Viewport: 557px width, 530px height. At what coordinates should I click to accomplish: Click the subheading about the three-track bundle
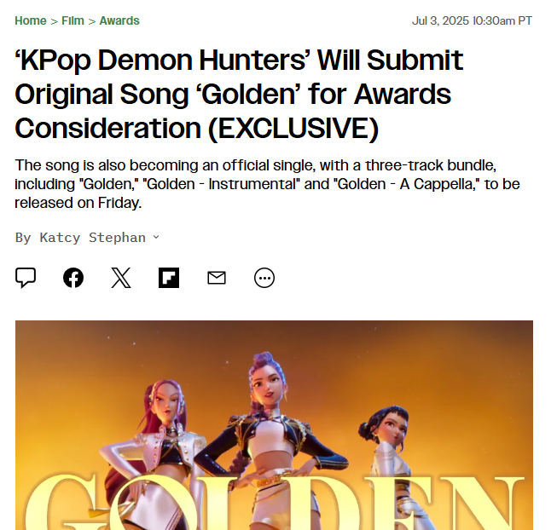pos(267,184)
